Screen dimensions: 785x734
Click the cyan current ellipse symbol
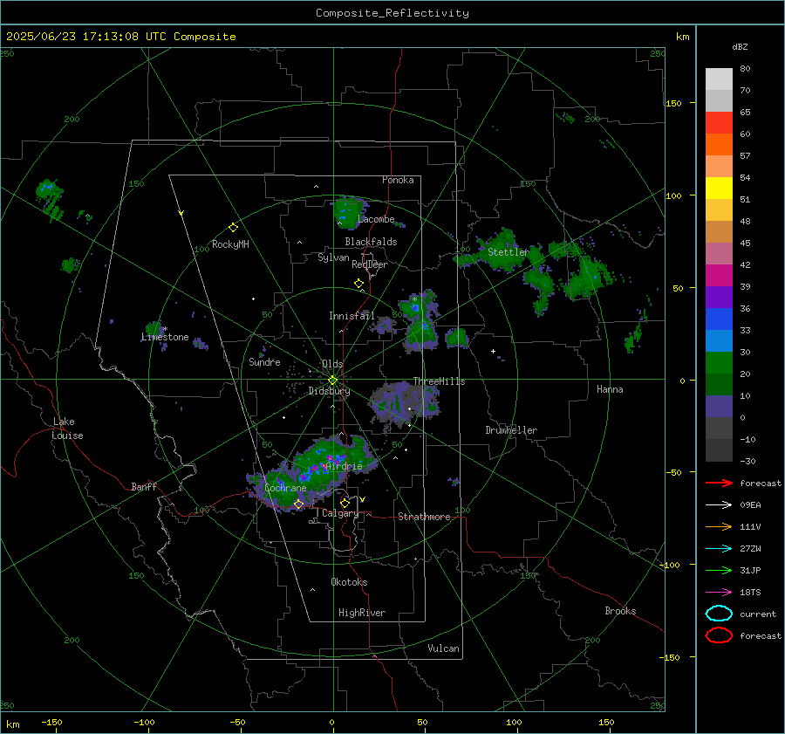[719, 614]
